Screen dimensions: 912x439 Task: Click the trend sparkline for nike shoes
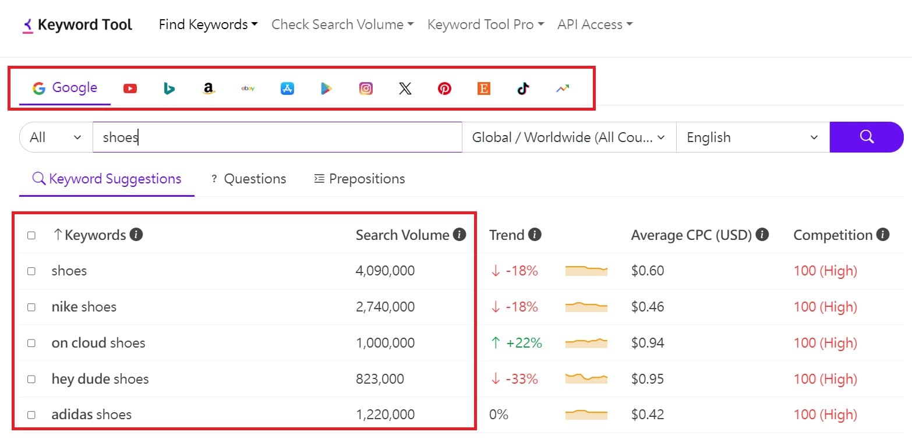click(586, 307)
